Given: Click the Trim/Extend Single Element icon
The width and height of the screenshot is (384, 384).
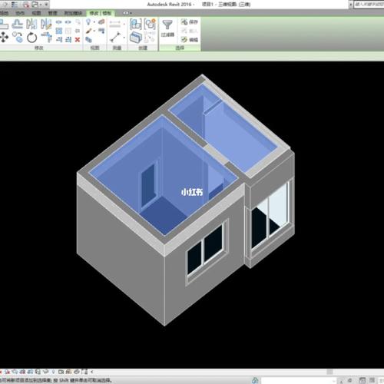Looking at the screenshot, I should (59, 40).
